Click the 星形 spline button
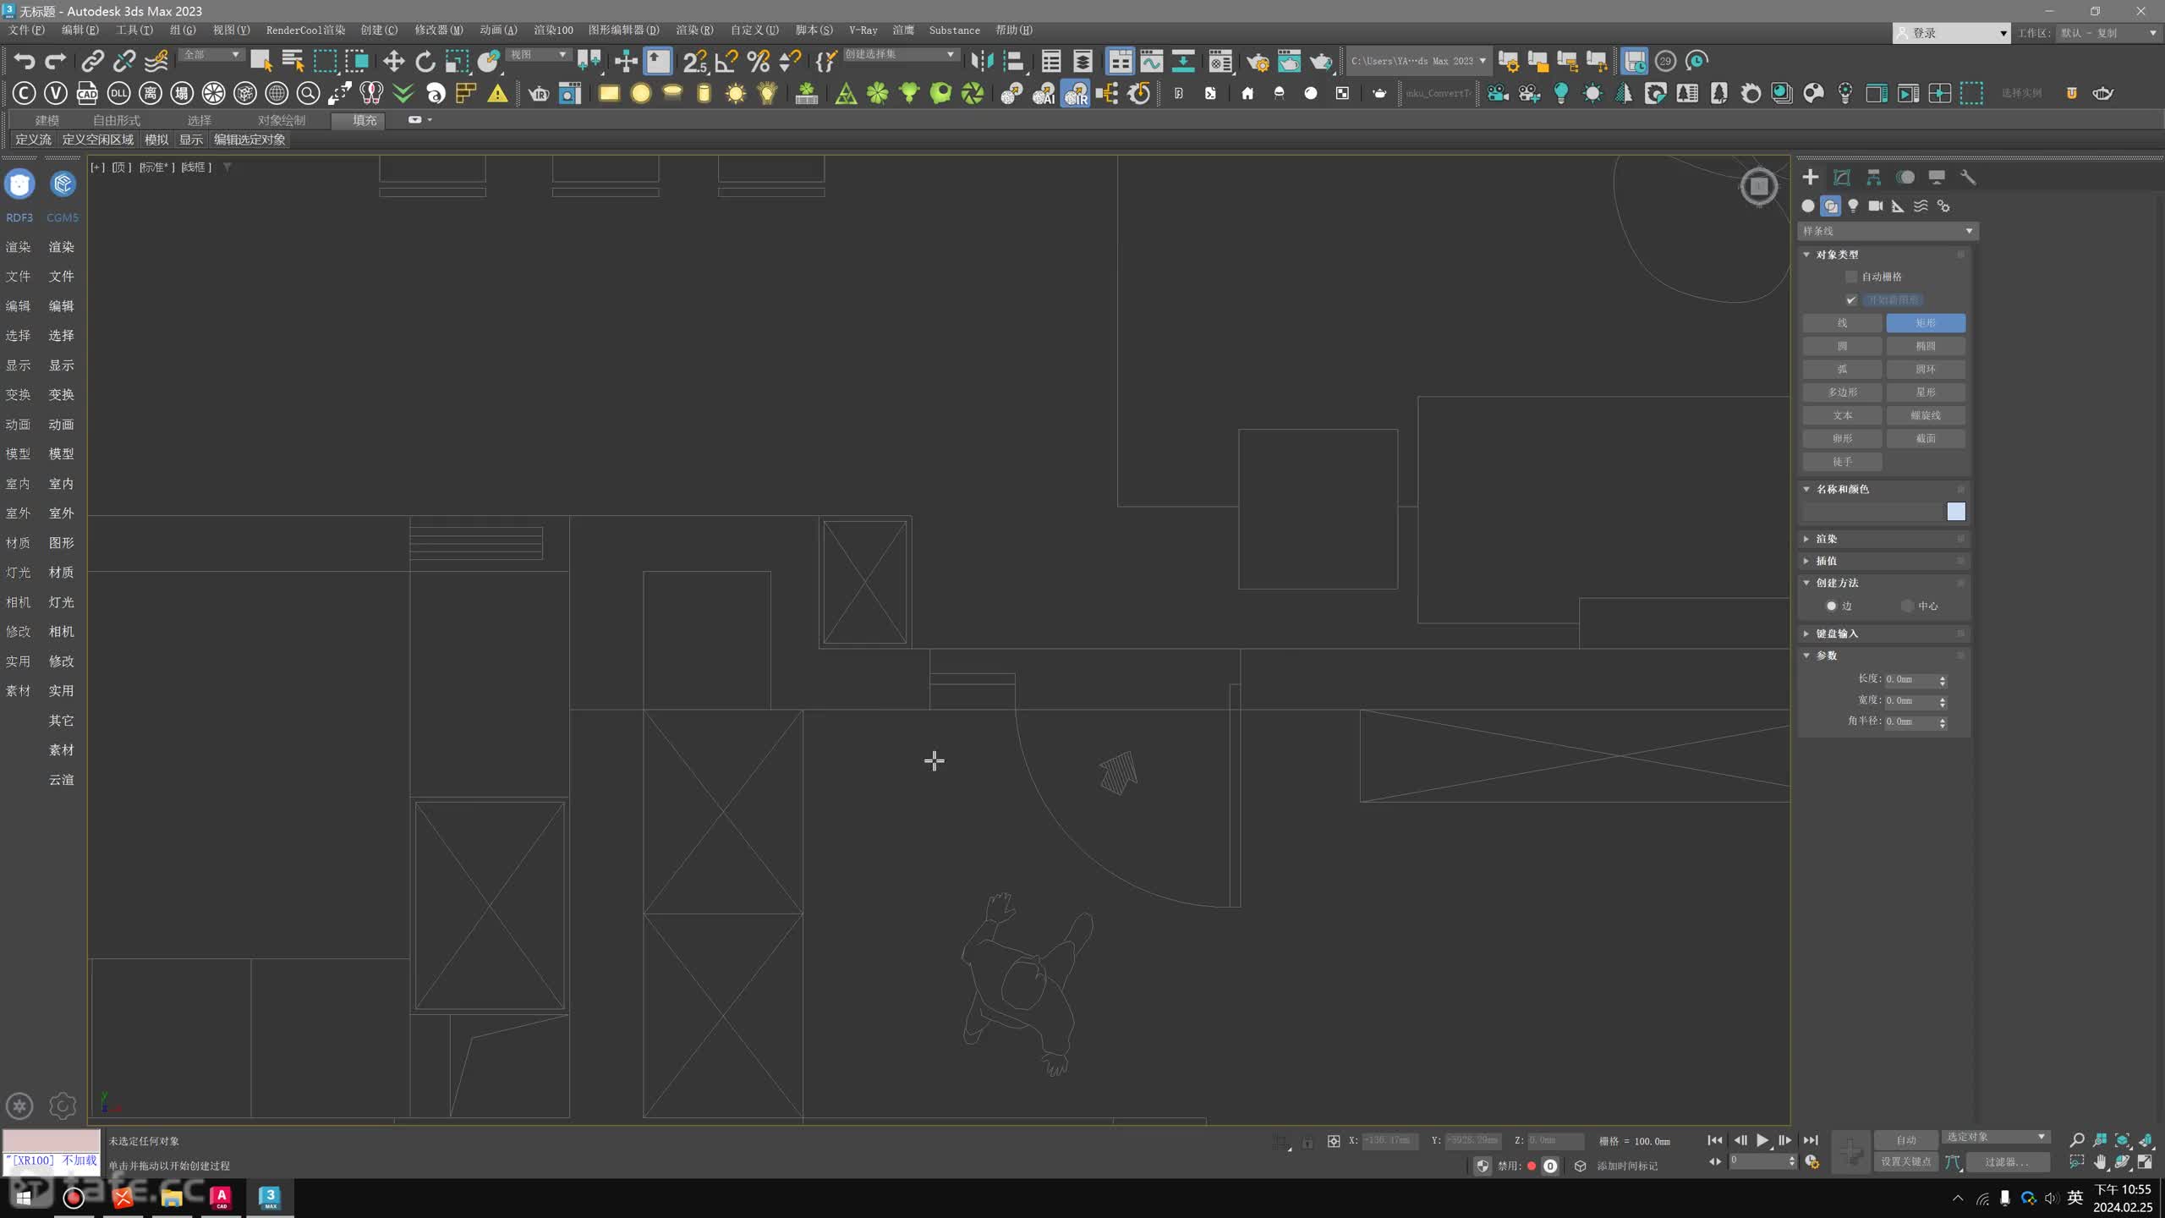 (x=1926, y=392)
